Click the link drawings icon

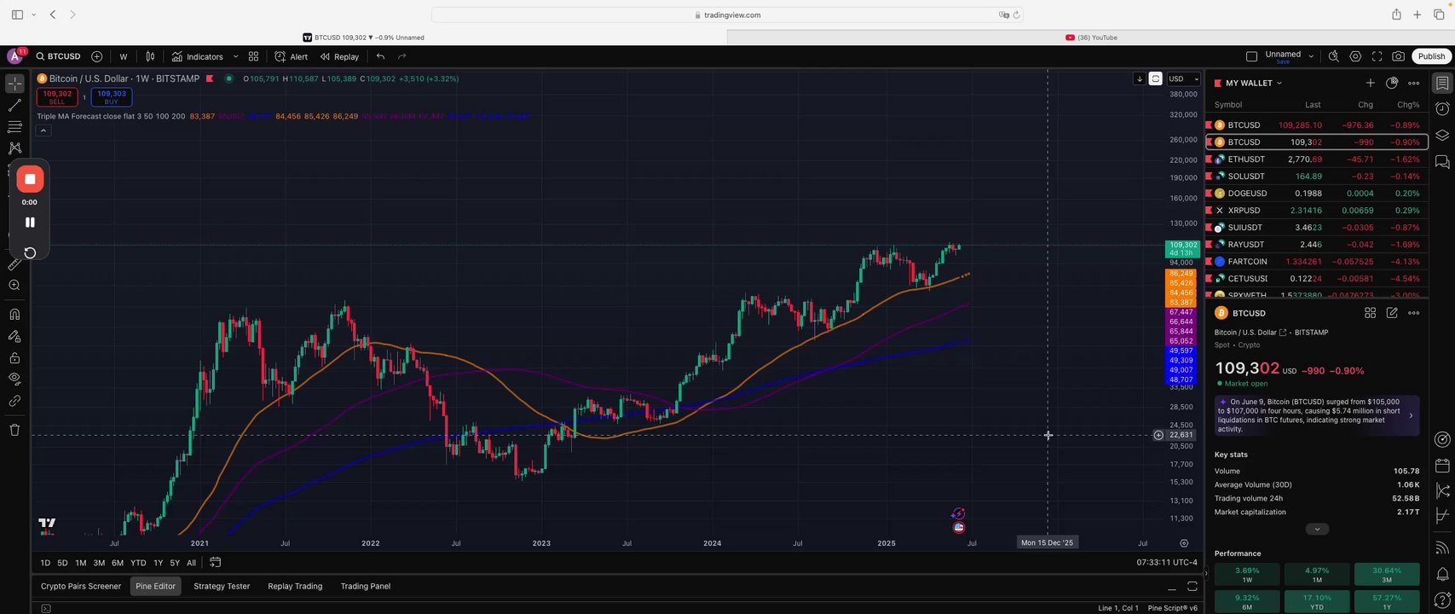pyautogui.click(x=14, y=401)
